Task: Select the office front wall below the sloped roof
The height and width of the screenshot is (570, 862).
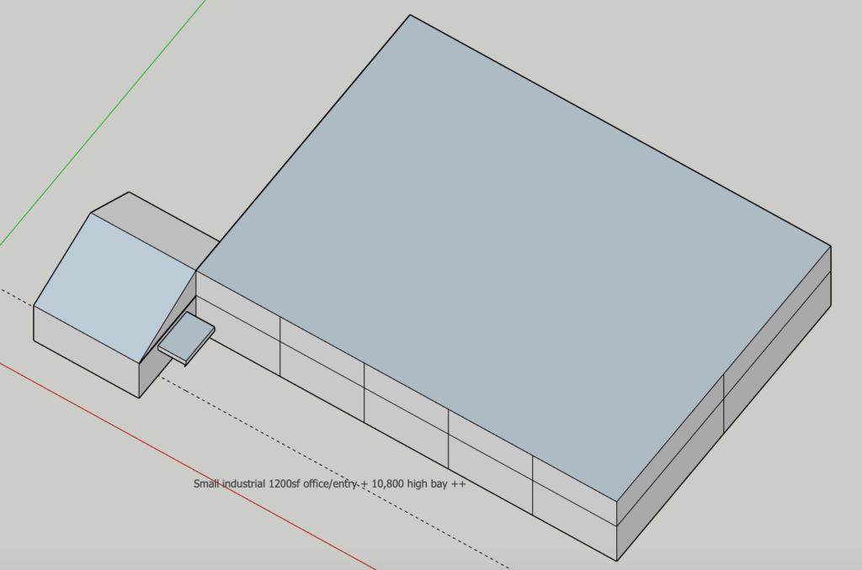Action: pyautogui.click(x=87, y=351)
